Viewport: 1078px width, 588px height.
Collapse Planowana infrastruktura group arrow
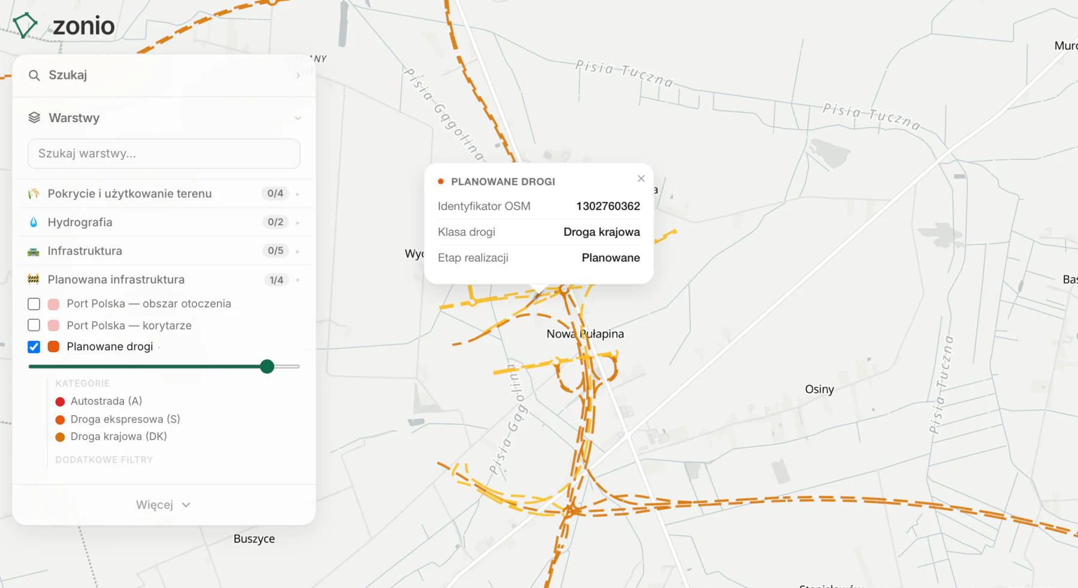(298, 280)
